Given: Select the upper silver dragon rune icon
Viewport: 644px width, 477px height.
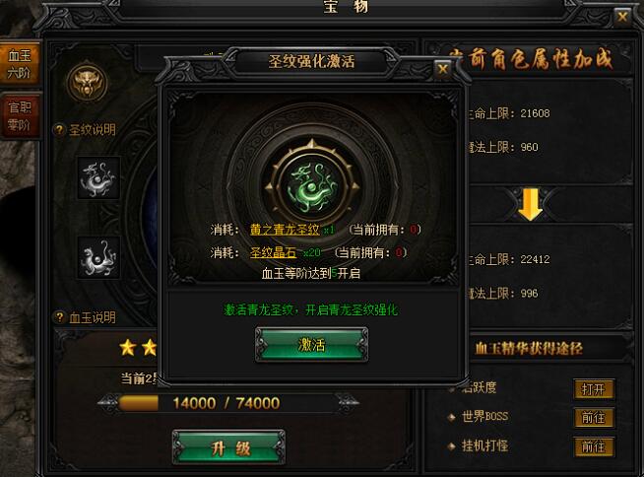Looking at the screenshot, I should point(98,178).
